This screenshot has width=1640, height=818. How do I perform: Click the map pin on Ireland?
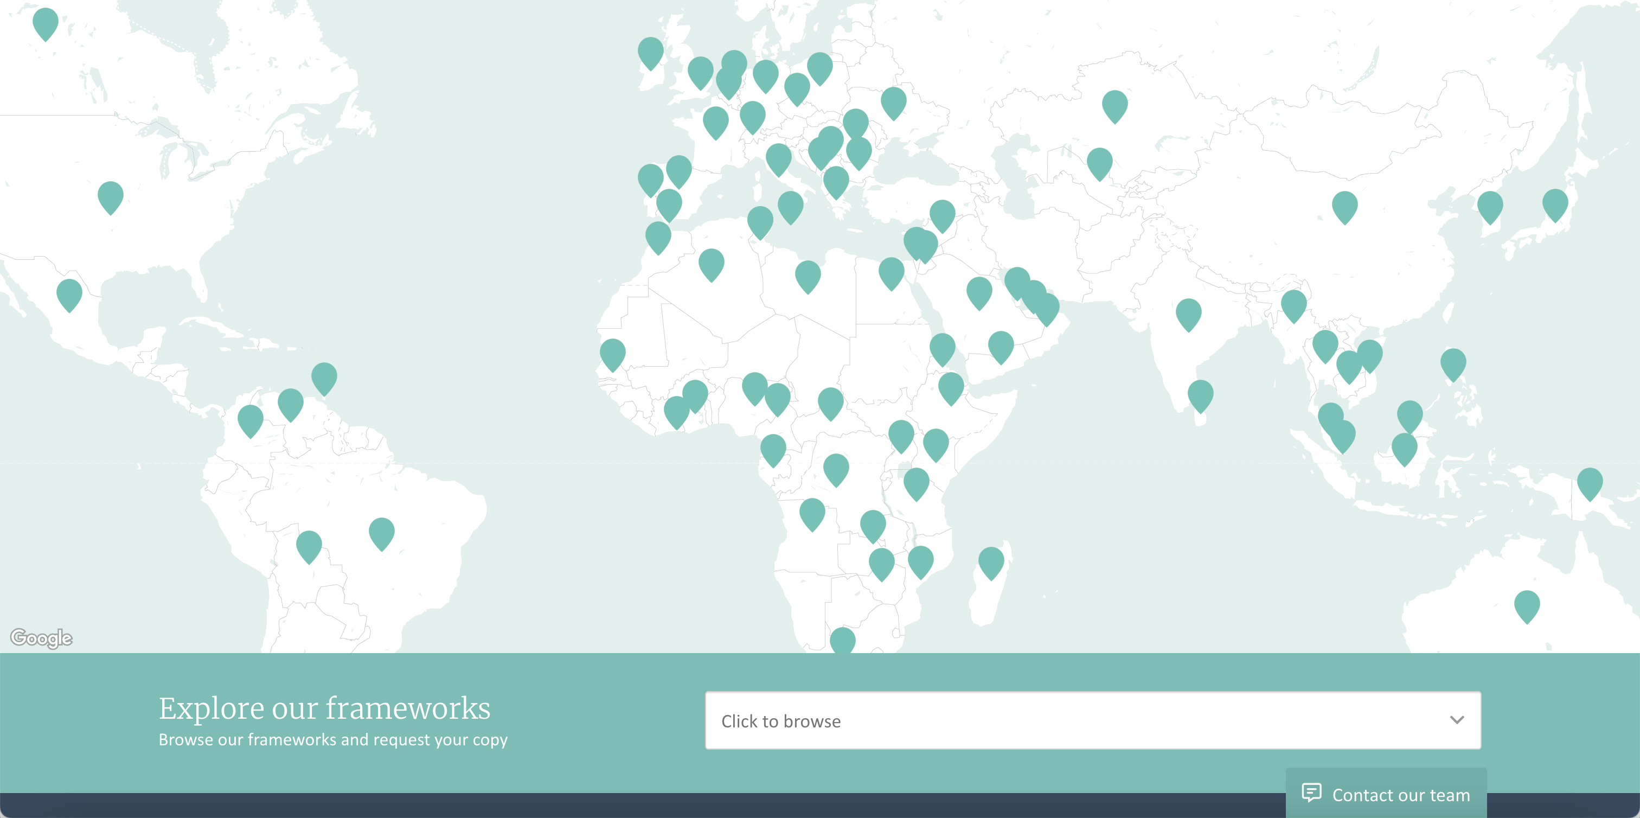click(650, 51)
